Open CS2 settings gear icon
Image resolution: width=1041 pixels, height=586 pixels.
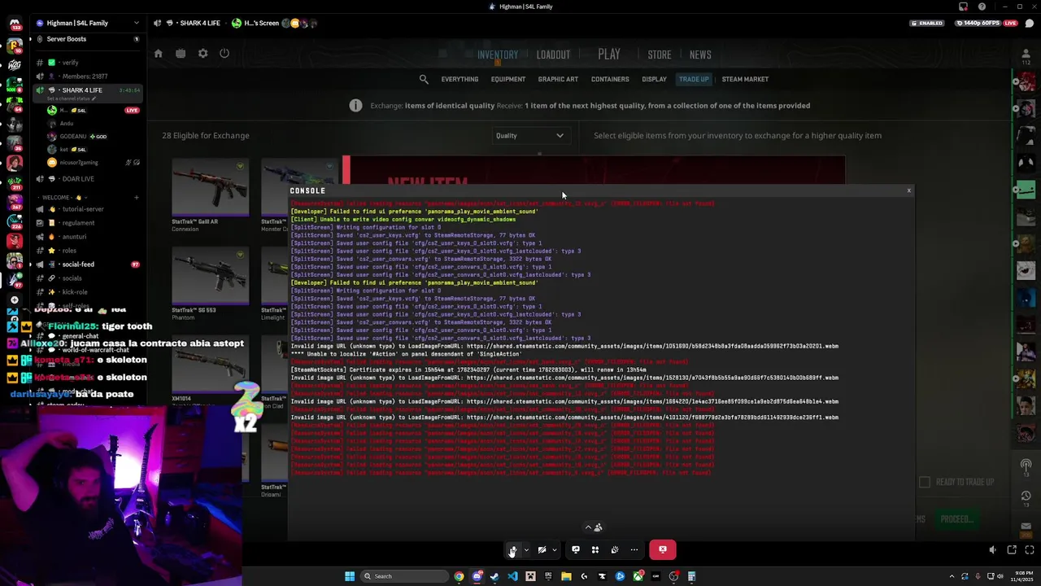click(x=203, y=54)
